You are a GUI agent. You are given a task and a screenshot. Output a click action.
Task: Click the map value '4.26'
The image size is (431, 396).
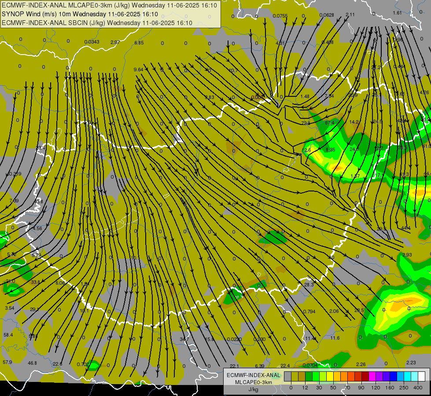424,92
